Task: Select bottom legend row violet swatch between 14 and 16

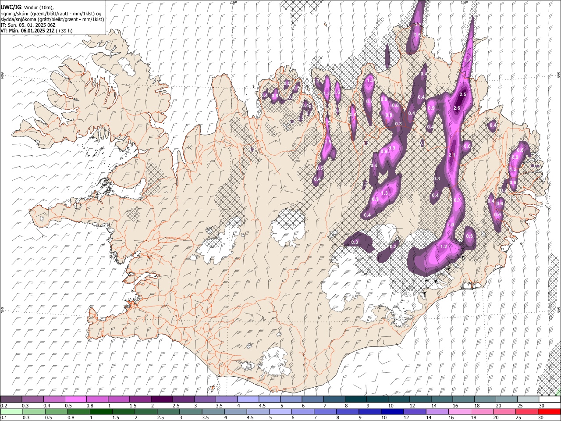Action: [x=437, y=411]
